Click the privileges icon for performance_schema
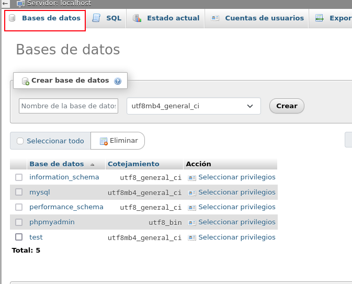The width and height of the screenshot is (352, 284). pos(191,207)
